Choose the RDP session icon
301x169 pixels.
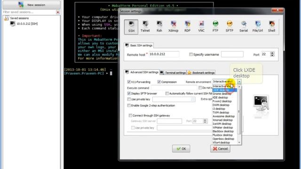point(187,27)
